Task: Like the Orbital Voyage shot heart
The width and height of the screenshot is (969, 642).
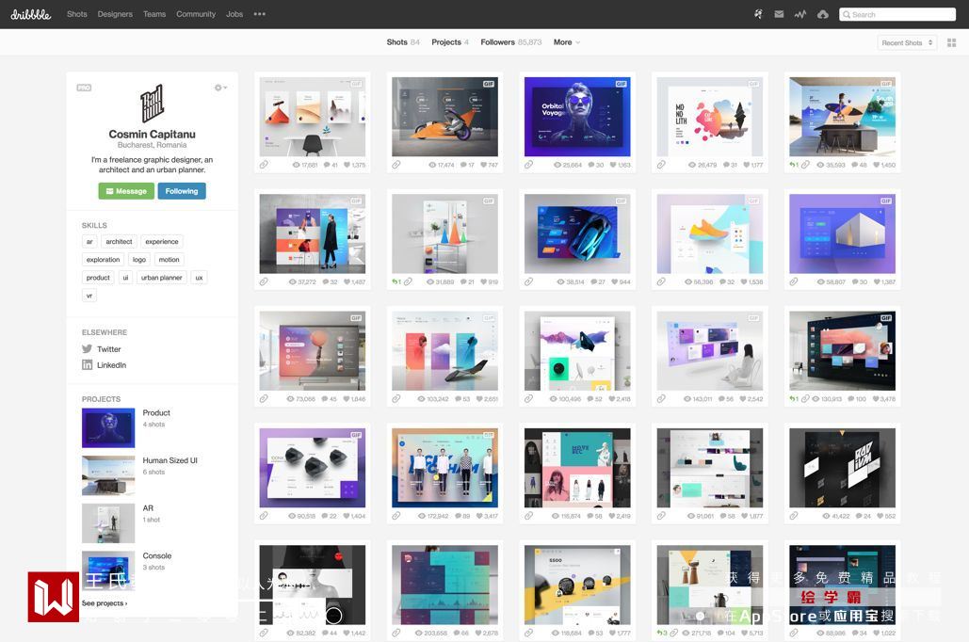Action: pos(612,165)
